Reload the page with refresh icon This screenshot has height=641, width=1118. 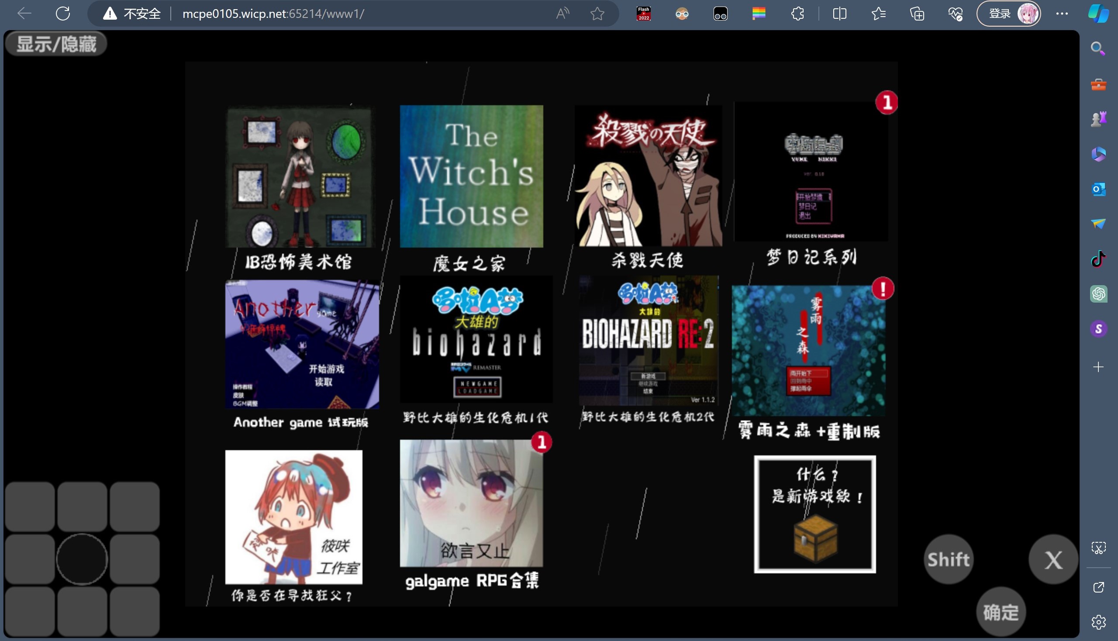[63, 14]
